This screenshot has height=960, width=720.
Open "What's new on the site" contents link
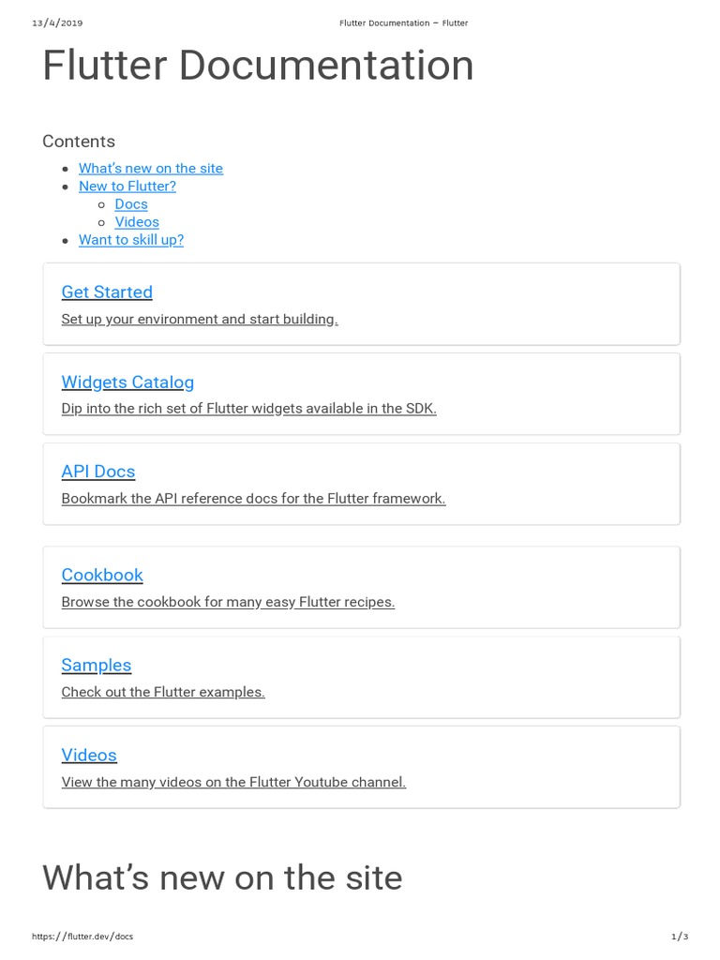click(150, 169)
